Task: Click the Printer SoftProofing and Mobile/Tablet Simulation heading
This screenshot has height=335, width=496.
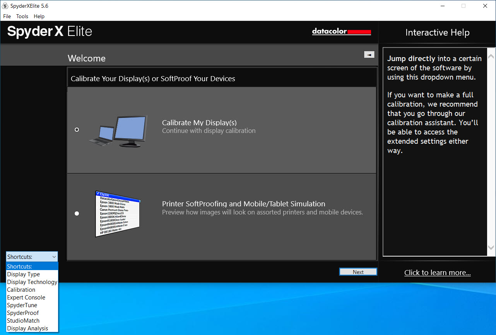Action: click(244, 204)
